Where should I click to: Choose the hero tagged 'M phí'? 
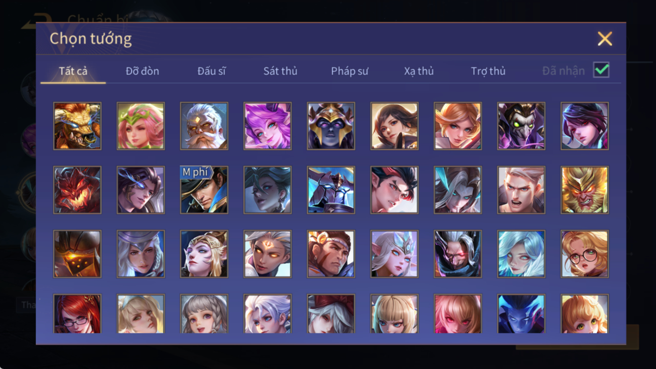204,190
